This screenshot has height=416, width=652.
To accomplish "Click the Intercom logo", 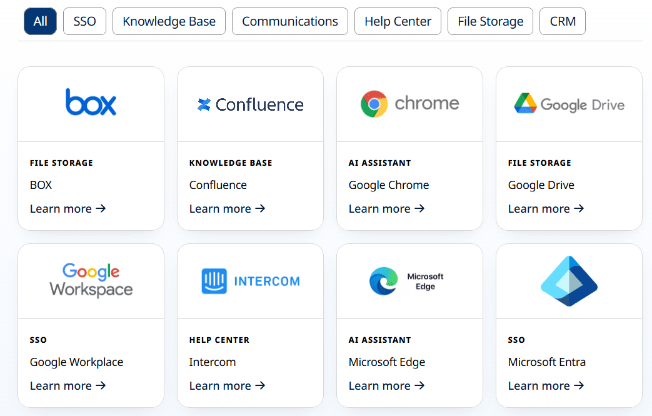I will coord(250,282).
